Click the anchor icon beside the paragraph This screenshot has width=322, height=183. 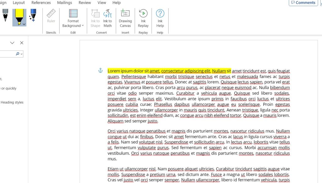(100, 71)
